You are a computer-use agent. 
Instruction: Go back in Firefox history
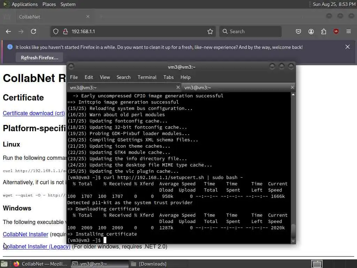(8, 31)
